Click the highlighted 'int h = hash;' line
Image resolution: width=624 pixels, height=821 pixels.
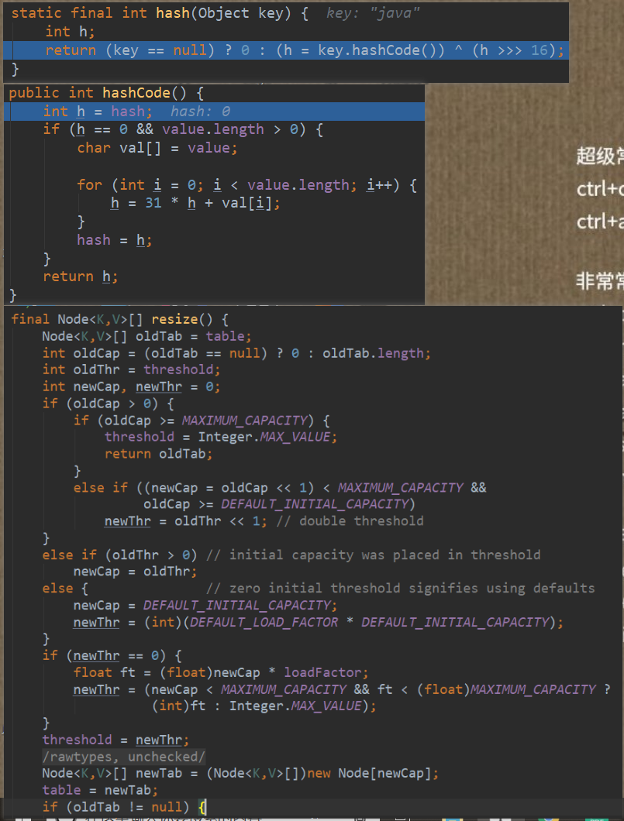tap(214, 112)
